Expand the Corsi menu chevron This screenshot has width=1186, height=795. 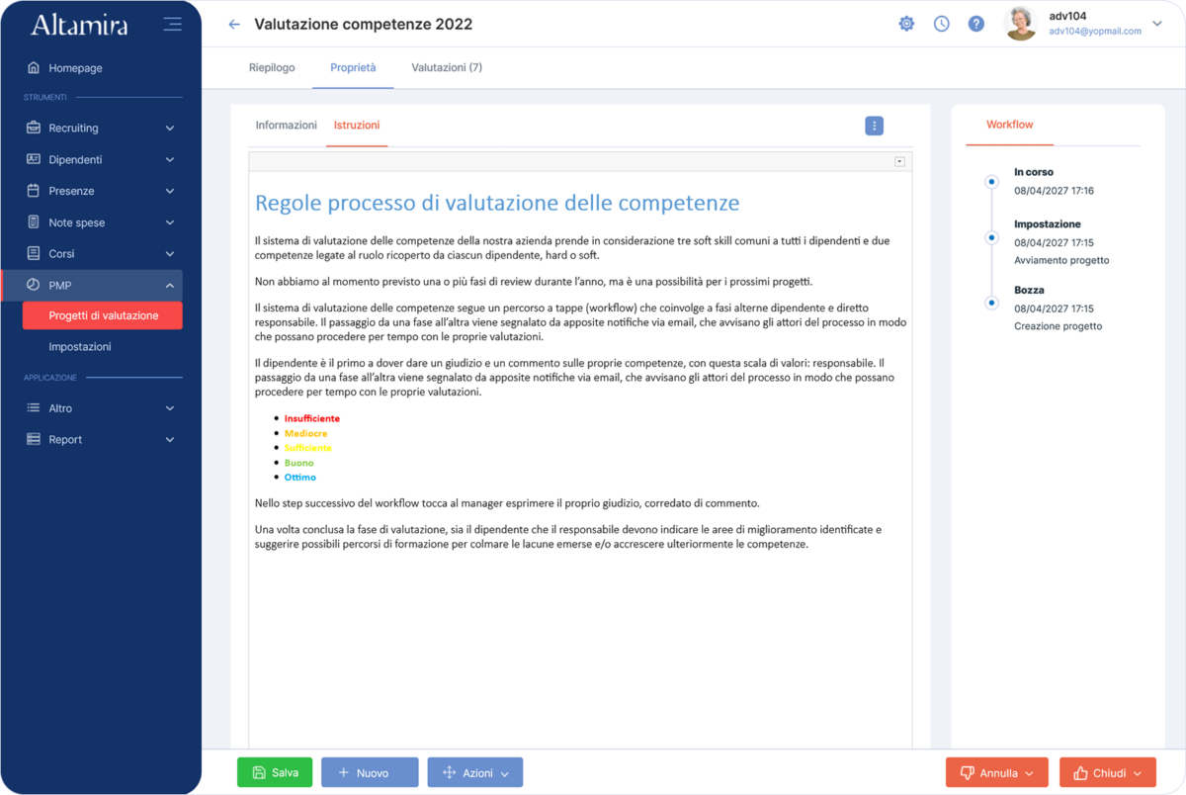[x=170, y=254]
